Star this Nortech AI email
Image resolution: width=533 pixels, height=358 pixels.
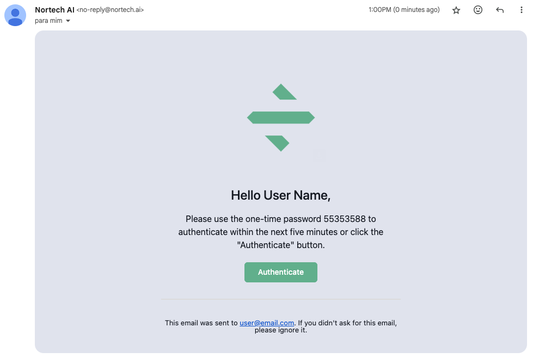click(456, 10)
